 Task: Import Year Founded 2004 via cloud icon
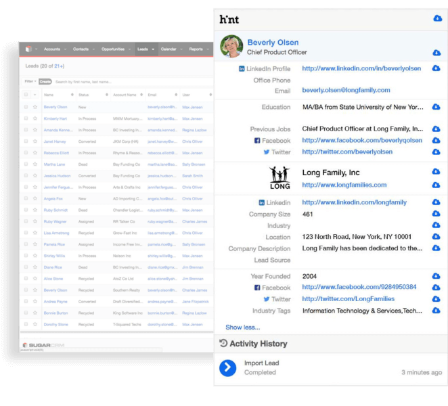[436, 276]
